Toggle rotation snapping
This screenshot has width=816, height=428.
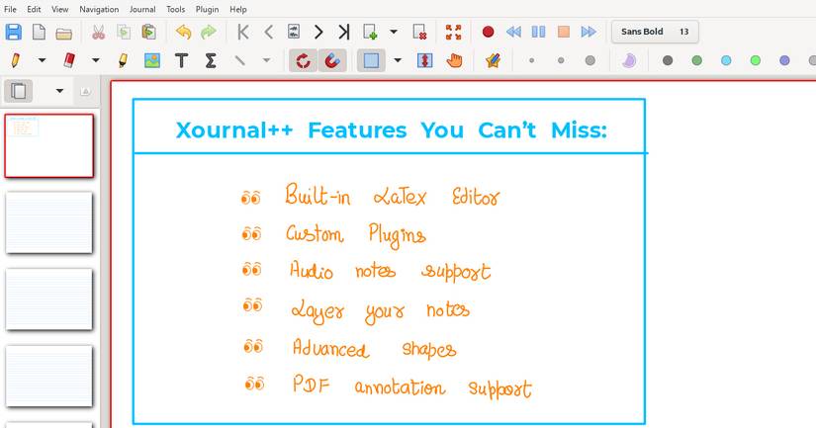(x=303, y=61)
